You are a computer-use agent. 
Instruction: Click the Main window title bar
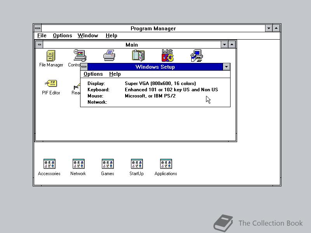click(x=132, y=45)
